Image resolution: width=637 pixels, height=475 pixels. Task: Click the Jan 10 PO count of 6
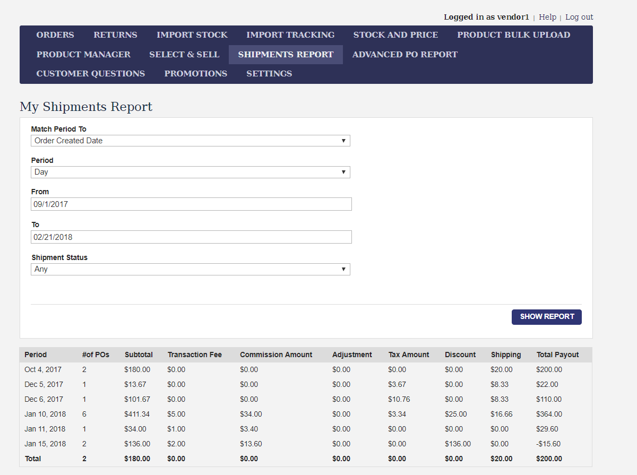pyautogui.click(x=84, y=414)
